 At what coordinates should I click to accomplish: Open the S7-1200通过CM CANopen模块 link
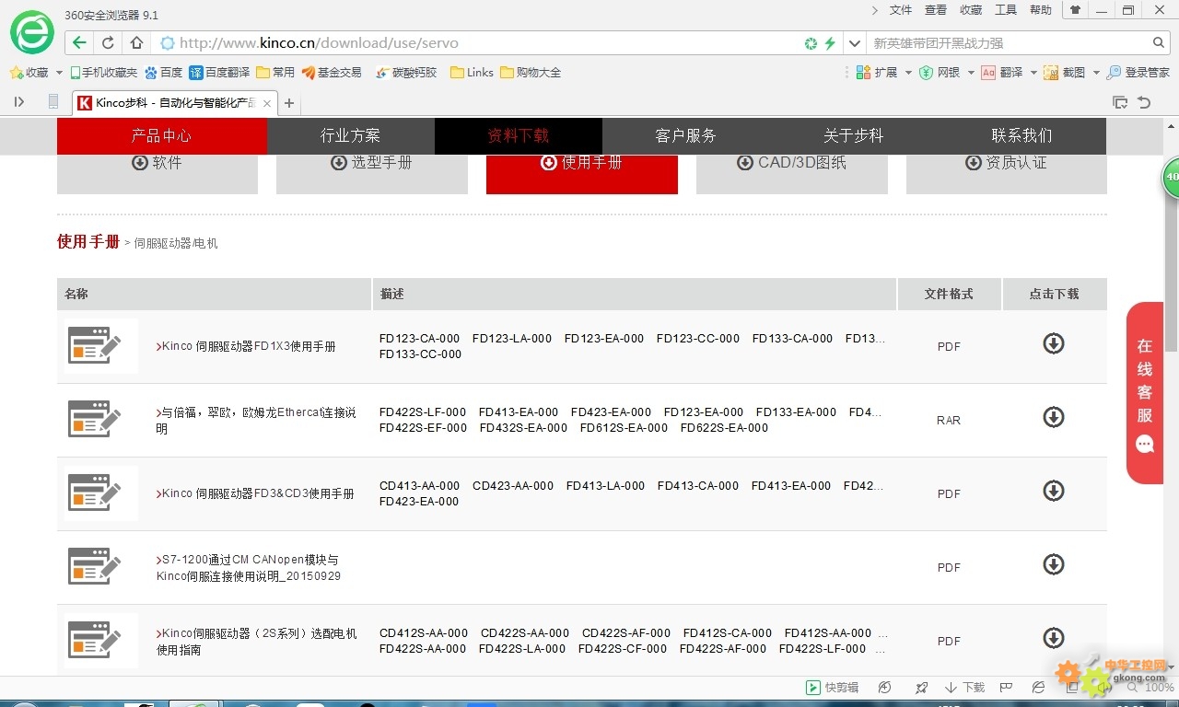click(x=249, y=567)
